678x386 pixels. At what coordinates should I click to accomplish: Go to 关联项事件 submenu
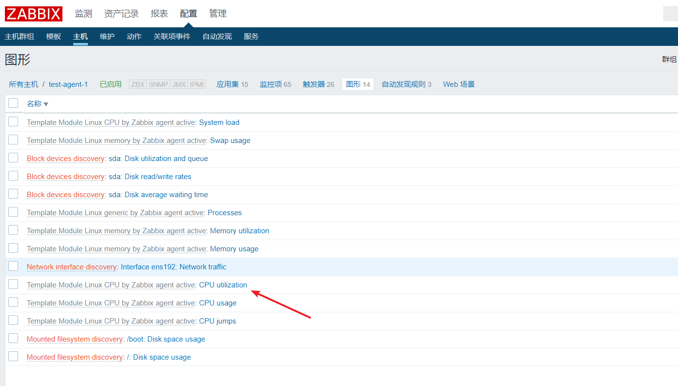tap(172, 37)
